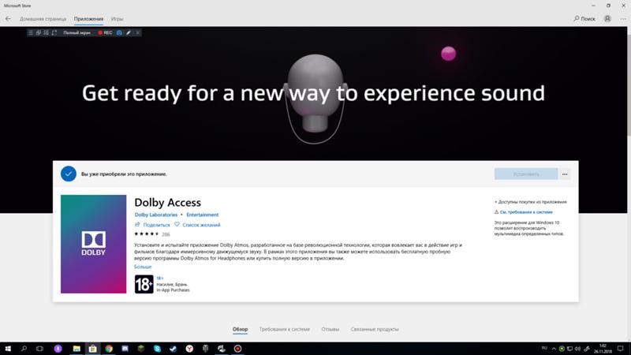Open Steam from the taskbar

(173, 349)
